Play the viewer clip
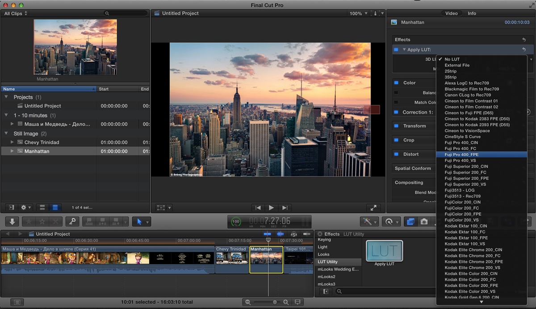 pyautogui.click(x=271, y=208)
